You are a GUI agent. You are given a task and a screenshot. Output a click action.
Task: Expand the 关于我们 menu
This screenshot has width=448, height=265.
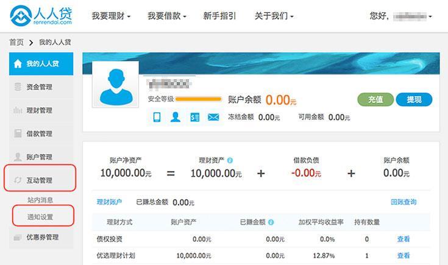(274, 16)
